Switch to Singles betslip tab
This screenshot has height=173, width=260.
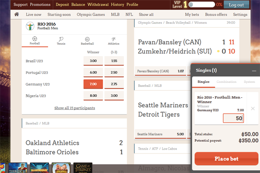click(204, 82)
